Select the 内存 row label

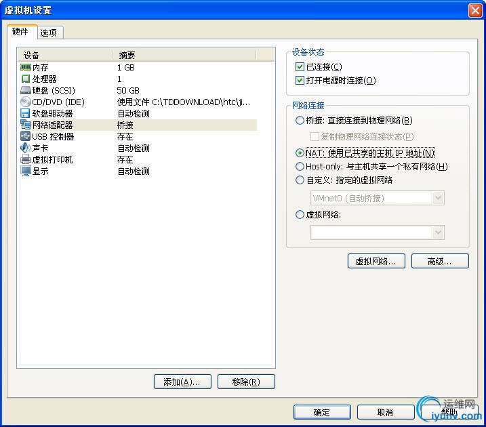[40, 67]
